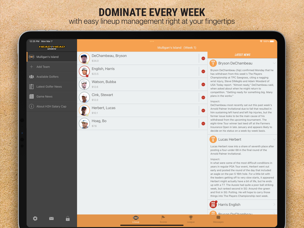Image resolution: width=304 pixels, height=228 pixels.
Task: Tap Bubba Watson's player photo
Action: click(84, 84)
